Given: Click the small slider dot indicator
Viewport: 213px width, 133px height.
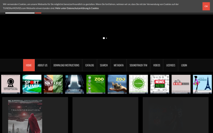Looking at the screenshot, I should (x=106, y=38).
